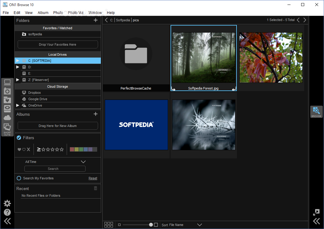Add a new folder with Folders plus
The image size is (324, 229).
click(x=96, y=20)
